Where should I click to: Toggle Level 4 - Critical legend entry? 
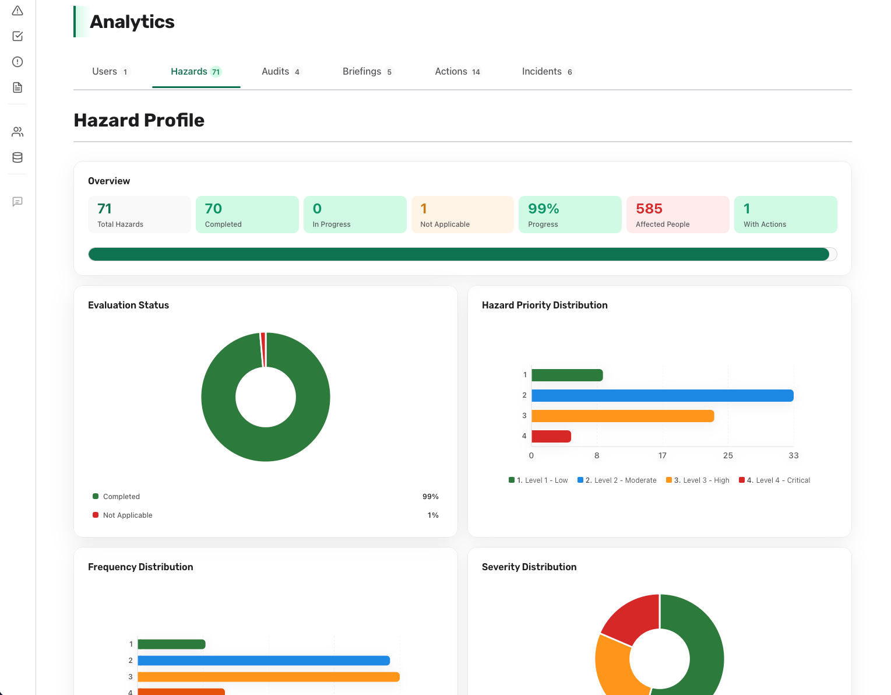(774, 480)
